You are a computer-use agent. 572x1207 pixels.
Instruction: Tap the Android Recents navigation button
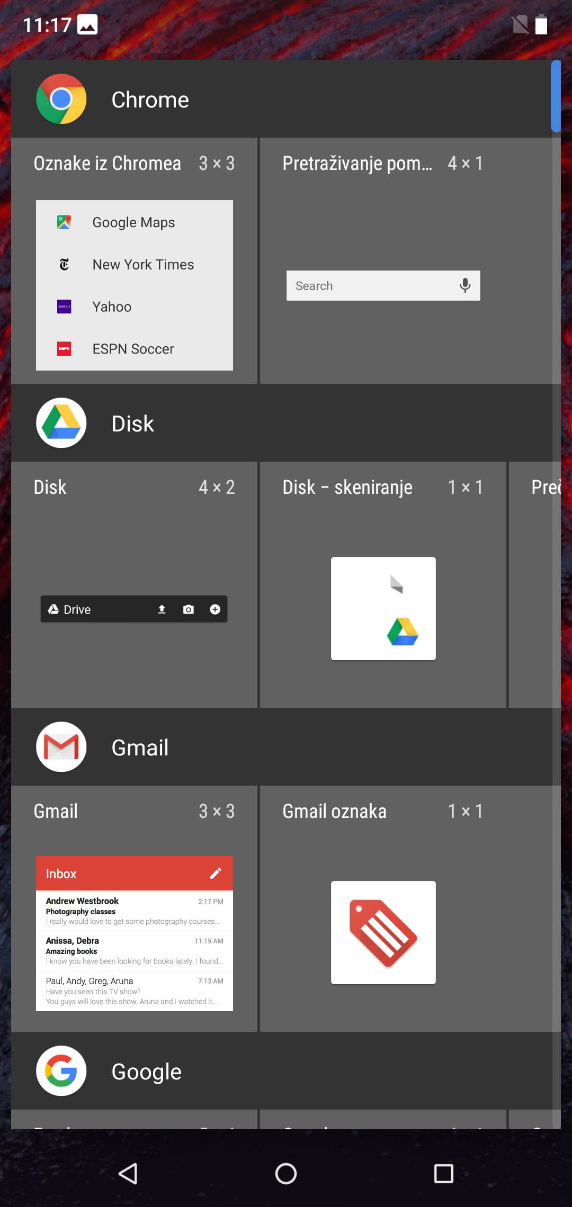click(x=444, y=1174)
